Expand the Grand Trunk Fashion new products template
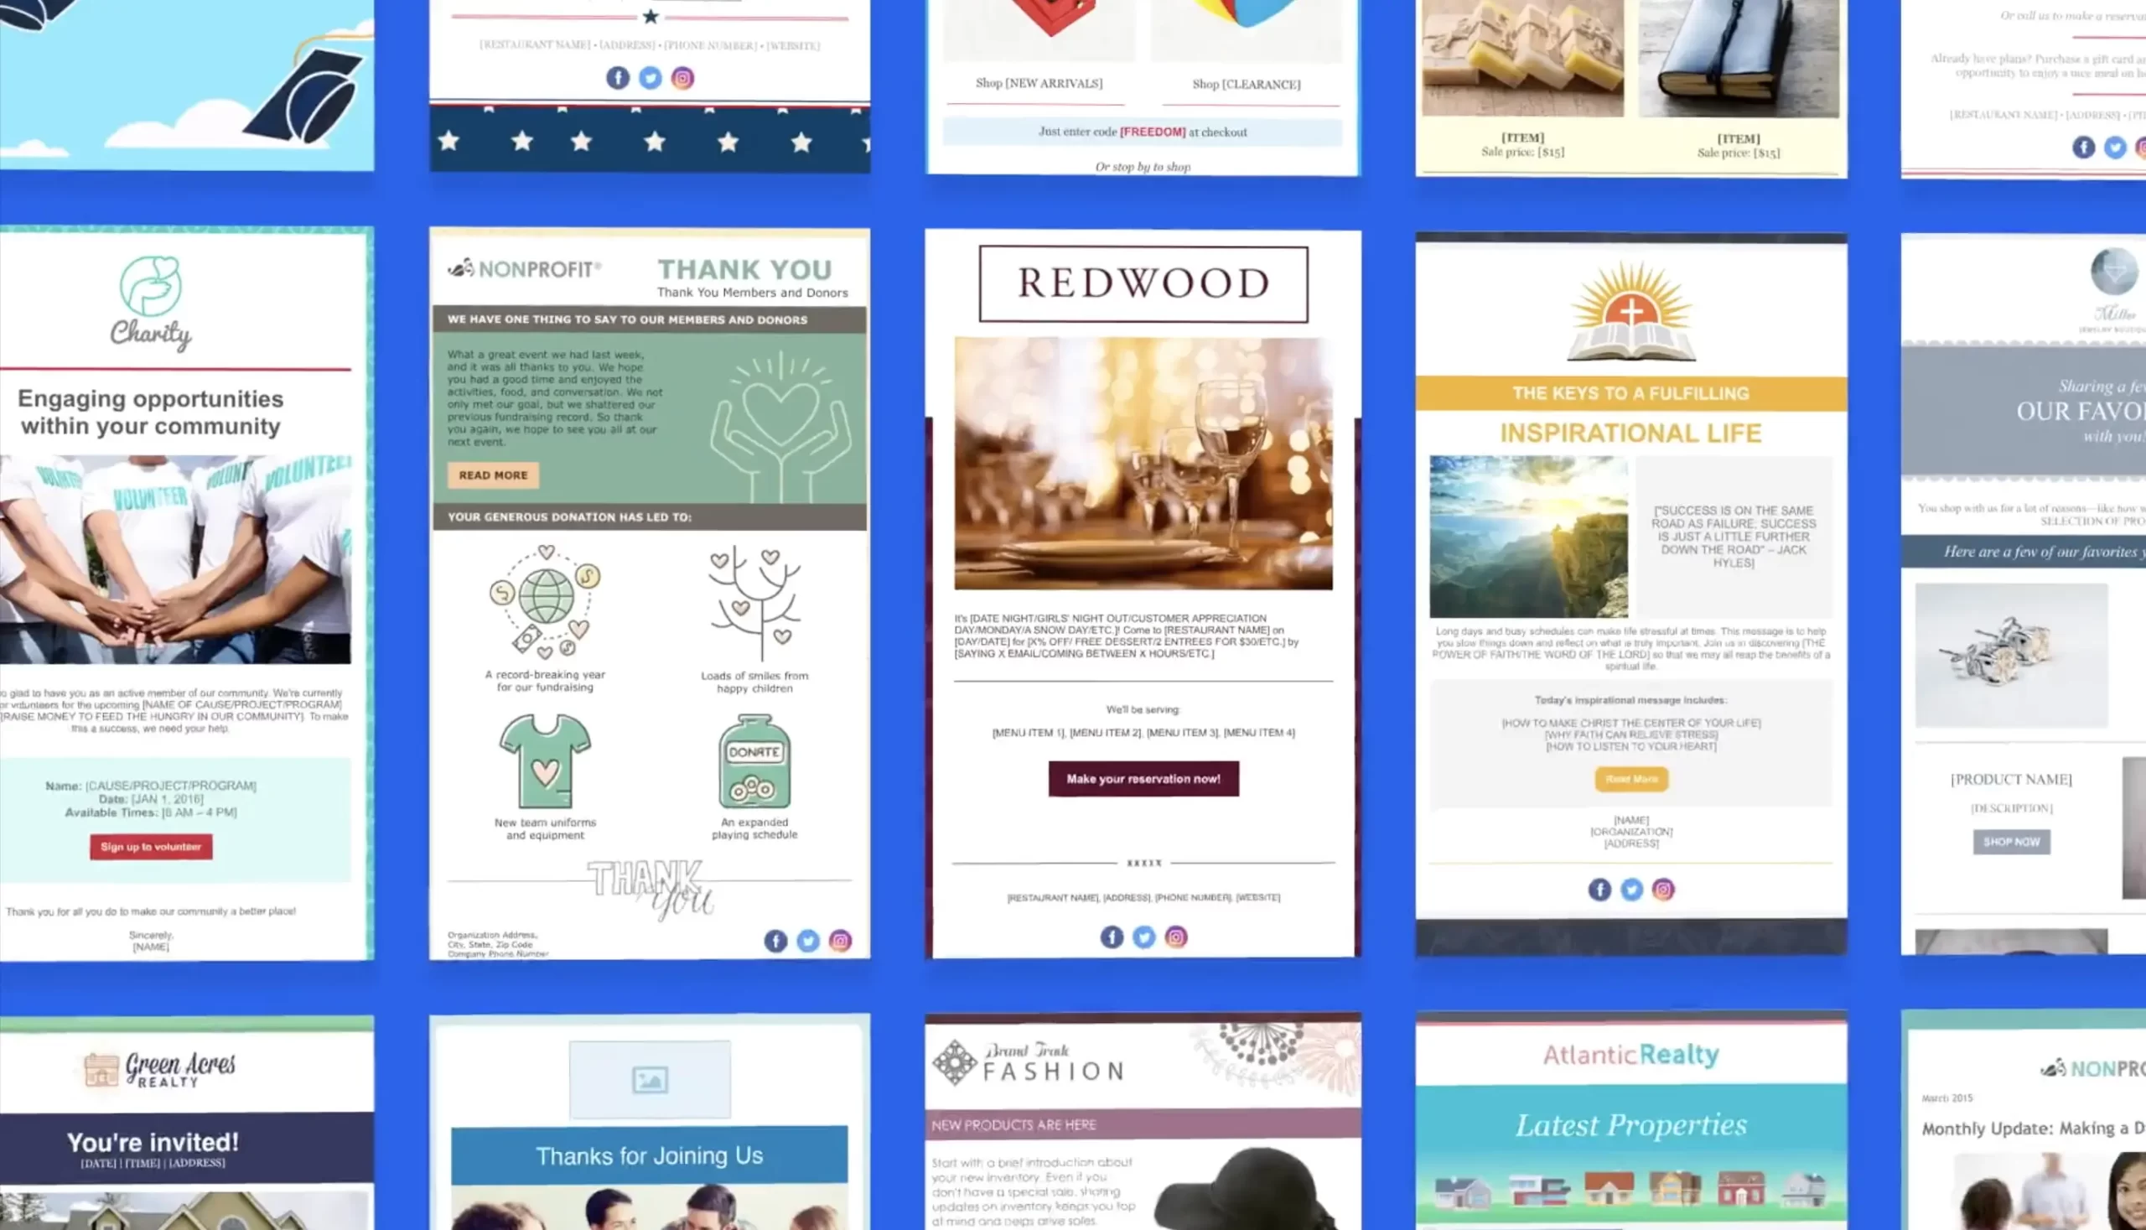 [x=1143, y=1123]
